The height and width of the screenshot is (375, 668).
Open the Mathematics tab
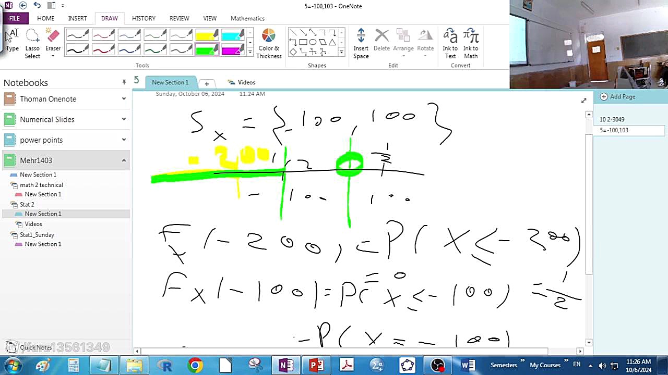pos(247,18)
